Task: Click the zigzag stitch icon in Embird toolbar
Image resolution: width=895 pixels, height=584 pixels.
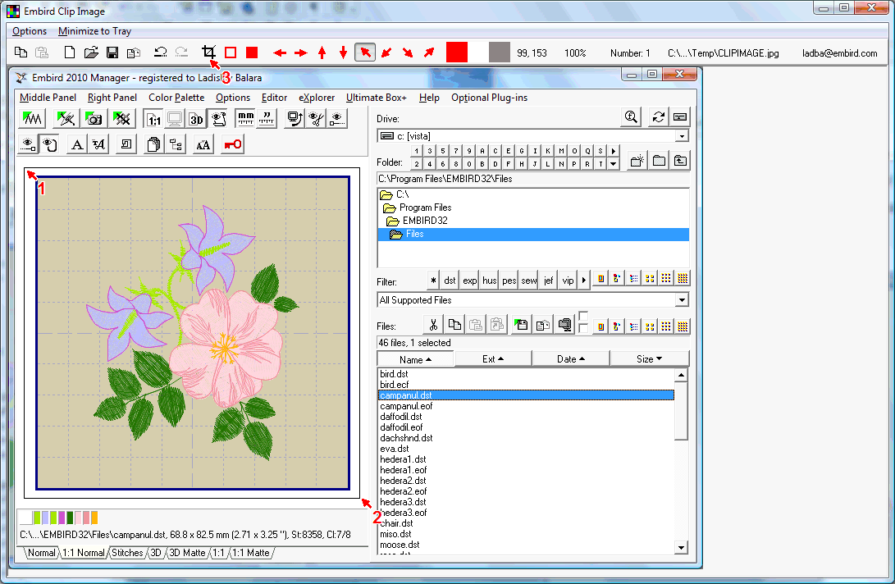Action: 31,119
